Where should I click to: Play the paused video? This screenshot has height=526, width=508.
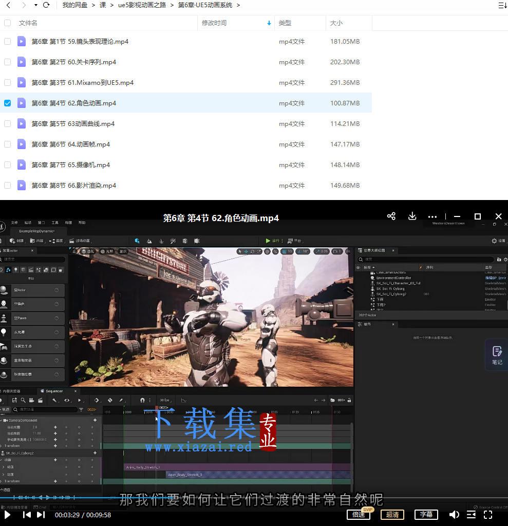[7, 515]
